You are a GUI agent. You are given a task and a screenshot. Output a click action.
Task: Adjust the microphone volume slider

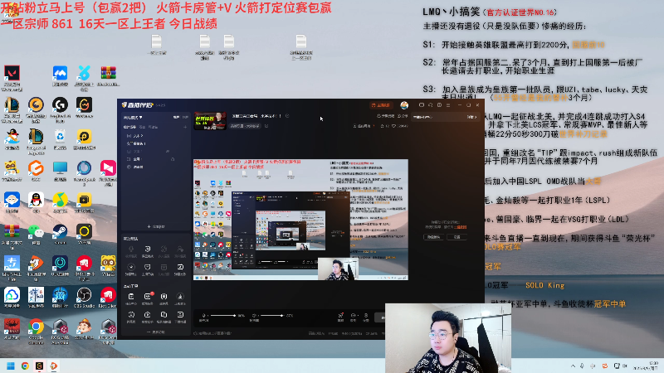click(222, 316)
